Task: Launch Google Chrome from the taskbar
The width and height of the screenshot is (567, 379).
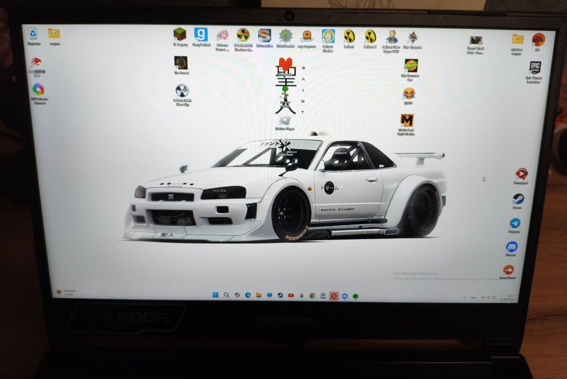Action: pos(312,295)
